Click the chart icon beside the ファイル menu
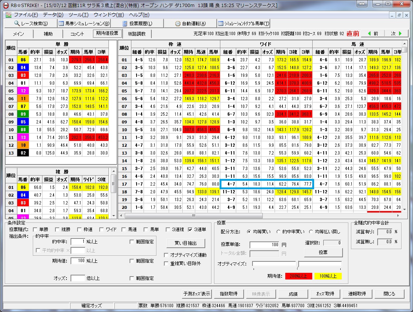Viewport: 413px width, 312px height. (x=8, y=15)
